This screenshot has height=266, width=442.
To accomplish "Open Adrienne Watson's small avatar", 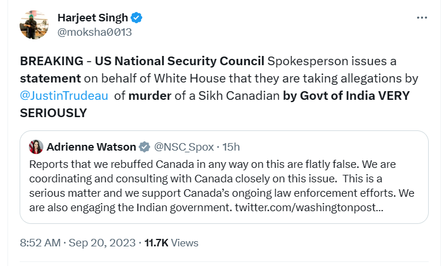I will coord(36,147).
